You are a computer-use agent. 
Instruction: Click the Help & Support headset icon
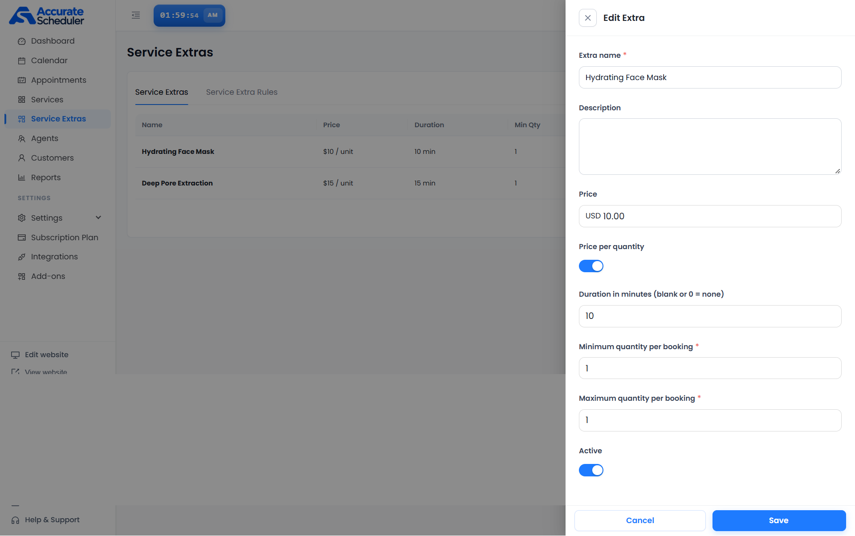(x=15, y=520)
